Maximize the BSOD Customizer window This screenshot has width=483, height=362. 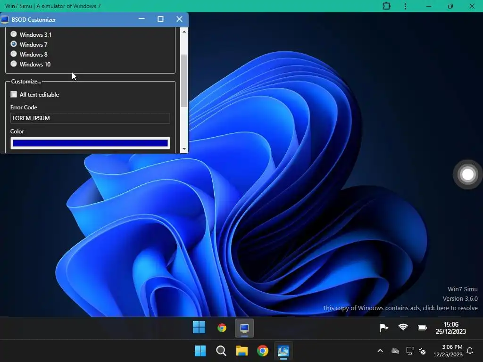[x=160, y=19]
